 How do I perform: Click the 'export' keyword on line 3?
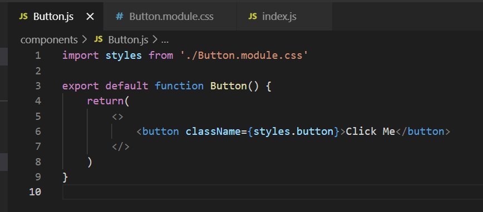tap(80, 85)
